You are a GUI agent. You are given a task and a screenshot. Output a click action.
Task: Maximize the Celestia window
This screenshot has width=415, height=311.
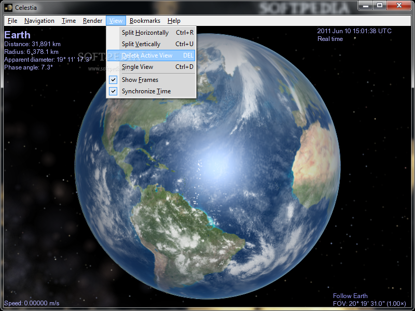tap(380, 5)
